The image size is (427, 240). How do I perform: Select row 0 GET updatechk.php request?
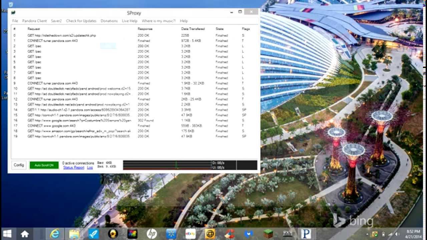[x=135, y=35]
